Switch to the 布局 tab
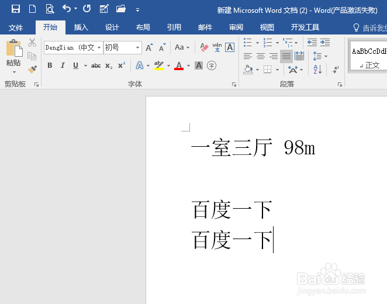Screen dimensions: 387x304 click(x=143, y=27)
